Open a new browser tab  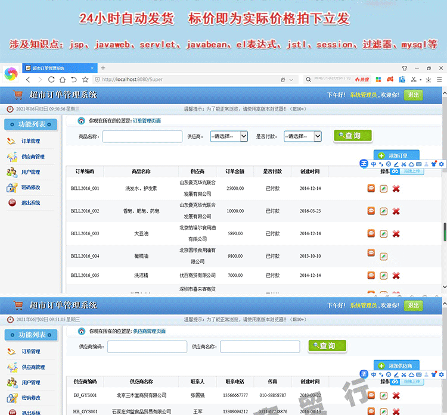tap(103, 68)
